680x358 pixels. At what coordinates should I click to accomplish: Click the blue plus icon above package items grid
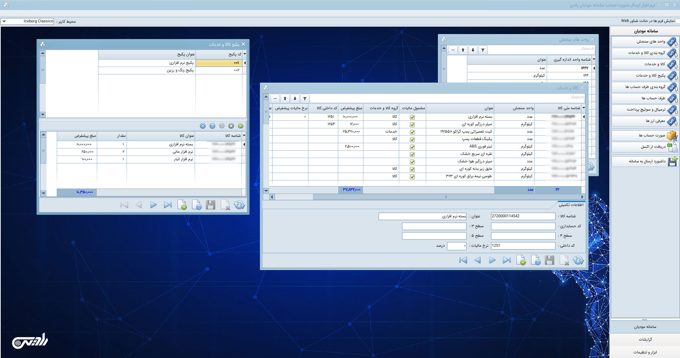point(203,126)
